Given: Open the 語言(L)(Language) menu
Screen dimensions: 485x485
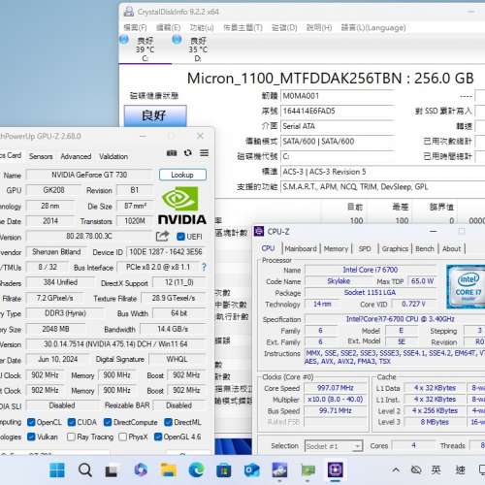Looking at the screenshot, I should (x=373, y=28).
